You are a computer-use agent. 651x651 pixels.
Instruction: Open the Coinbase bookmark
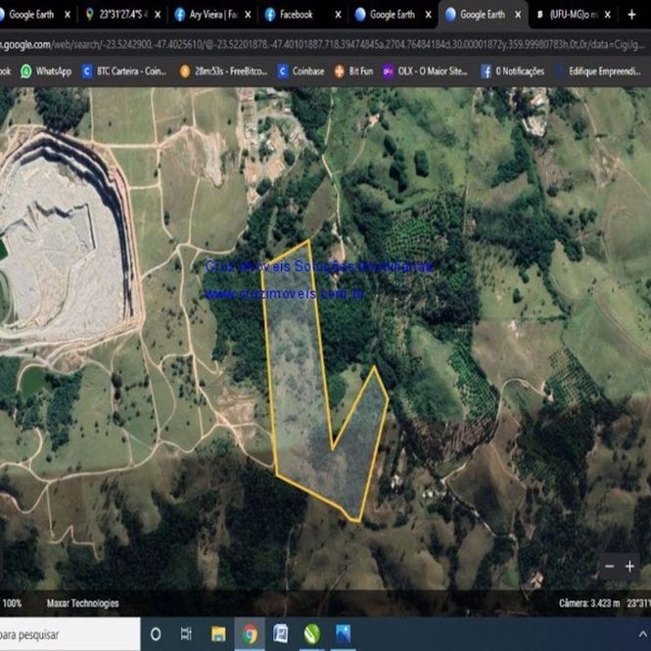coord(301,71)
